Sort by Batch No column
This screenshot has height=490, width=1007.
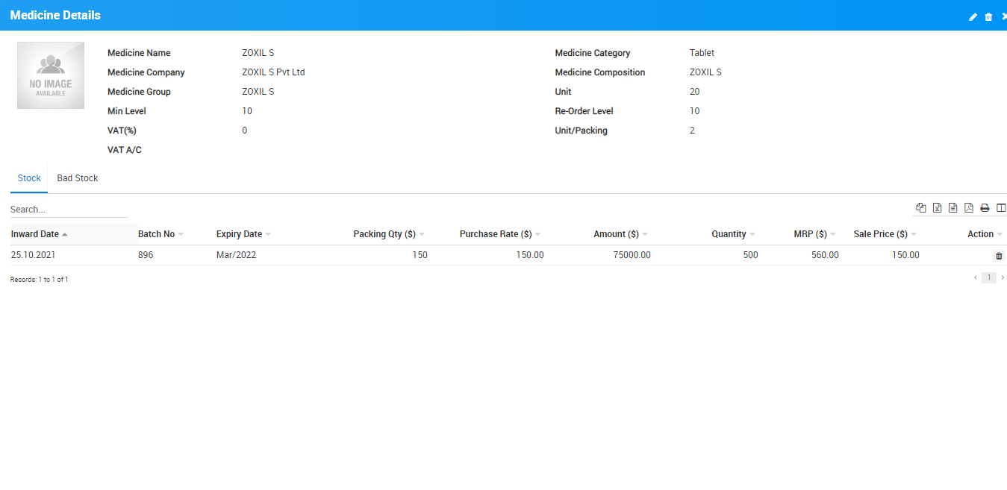pos(156,234)
